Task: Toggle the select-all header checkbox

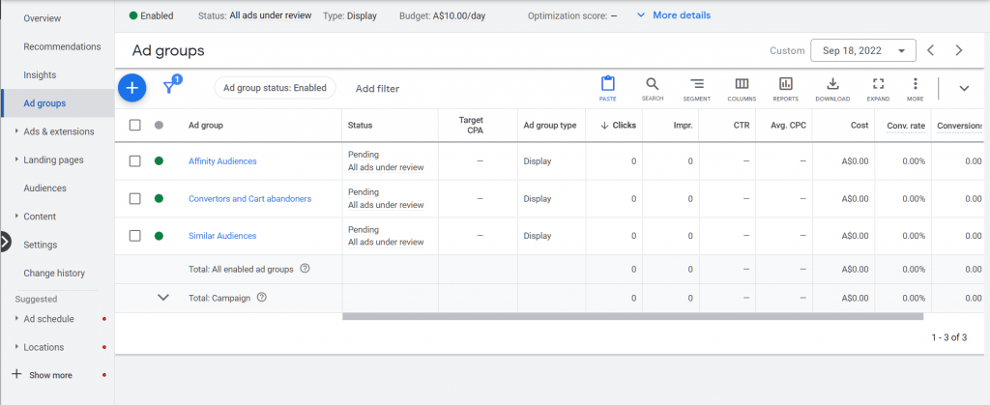Action: tap(135, 125)
